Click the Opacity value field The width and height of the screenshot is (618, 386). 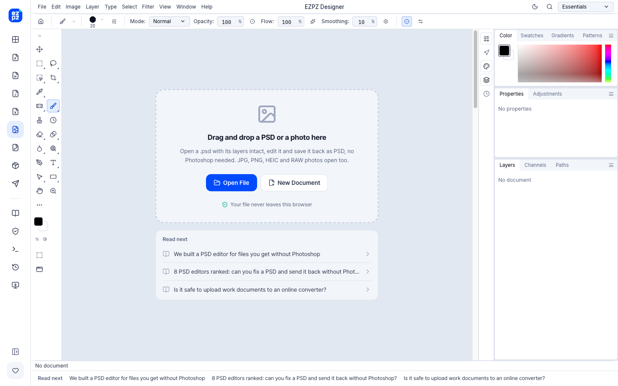(227, 22)
